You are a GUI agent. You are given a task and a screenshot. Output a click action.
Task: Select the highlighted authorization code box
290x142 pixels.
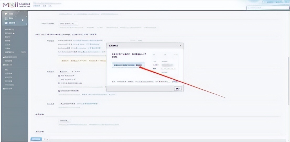[x=128, y=65]
